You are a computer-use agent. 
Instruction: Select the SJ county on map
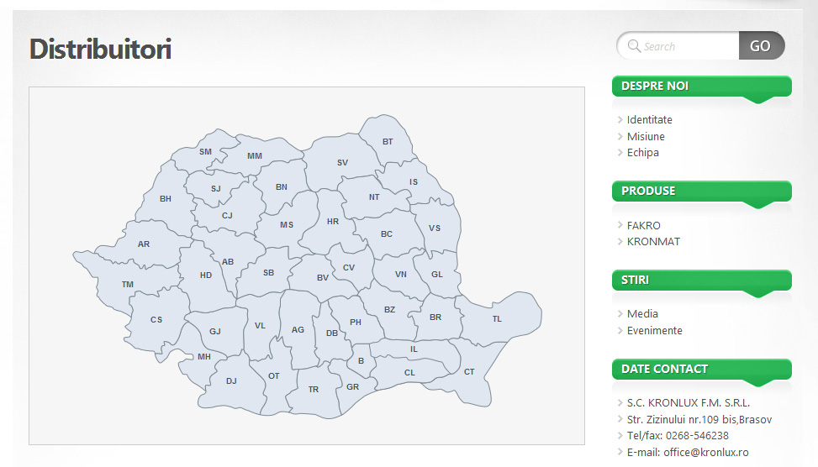[216, 189]
